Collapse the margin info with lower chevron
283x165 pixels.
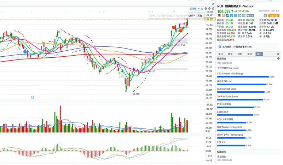[x=248, y=51]
